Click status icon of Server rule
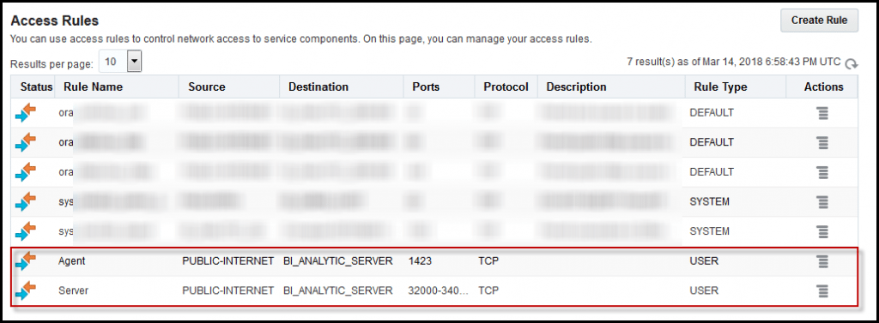This screenshot has height=323, width=879. coord(25,291)
